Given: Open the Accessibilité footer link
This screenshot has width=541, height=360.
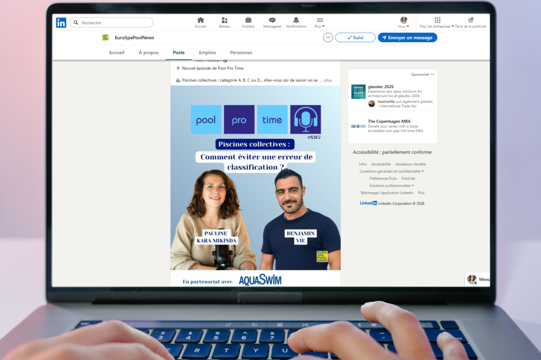Looking at the screenshot, I should pyautogui.click(x=381, y=164).
